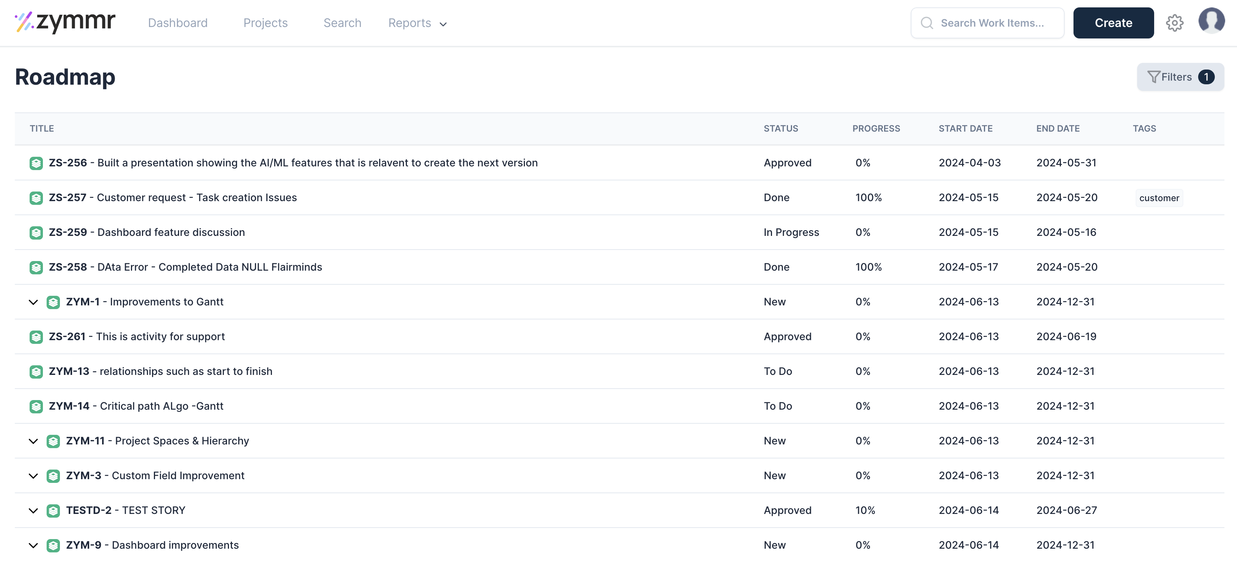Click the ZS-258 work item icon
The height and width of the screenshot is (562, 1237).
pos(36,267)
